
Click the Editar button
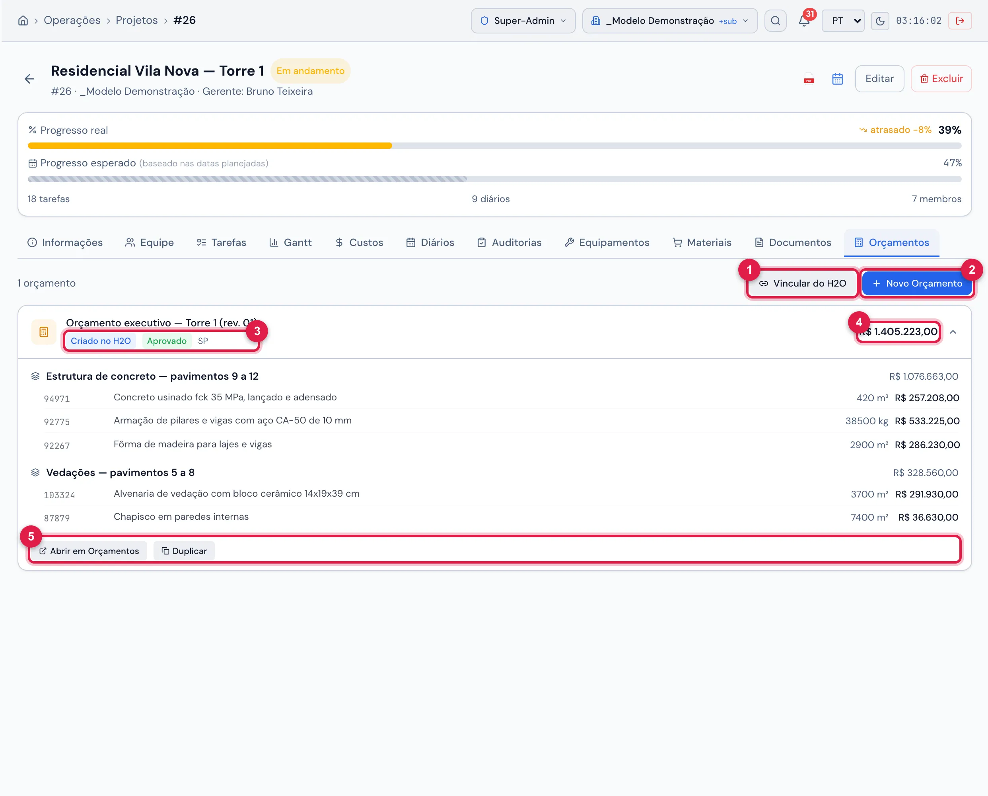click(x=879, y=79)
